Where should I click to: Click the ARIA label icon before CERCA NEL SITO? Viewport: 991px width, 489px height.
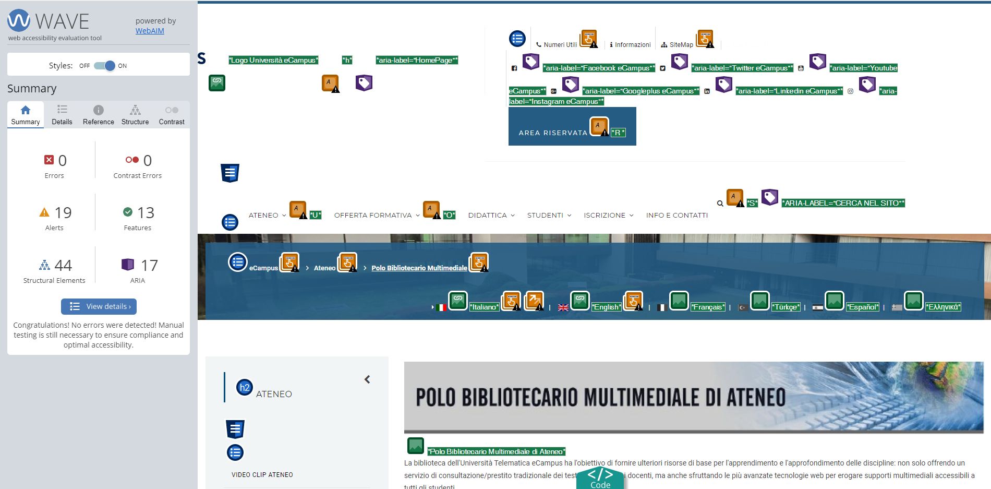(770, 197)
